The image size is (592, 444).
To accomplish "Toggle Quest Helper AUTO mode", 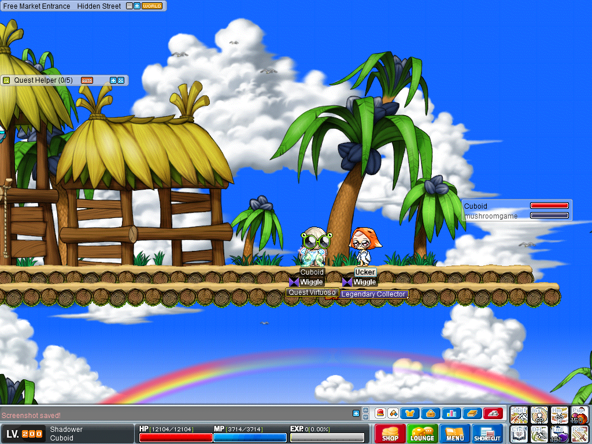I will (87, 80).
